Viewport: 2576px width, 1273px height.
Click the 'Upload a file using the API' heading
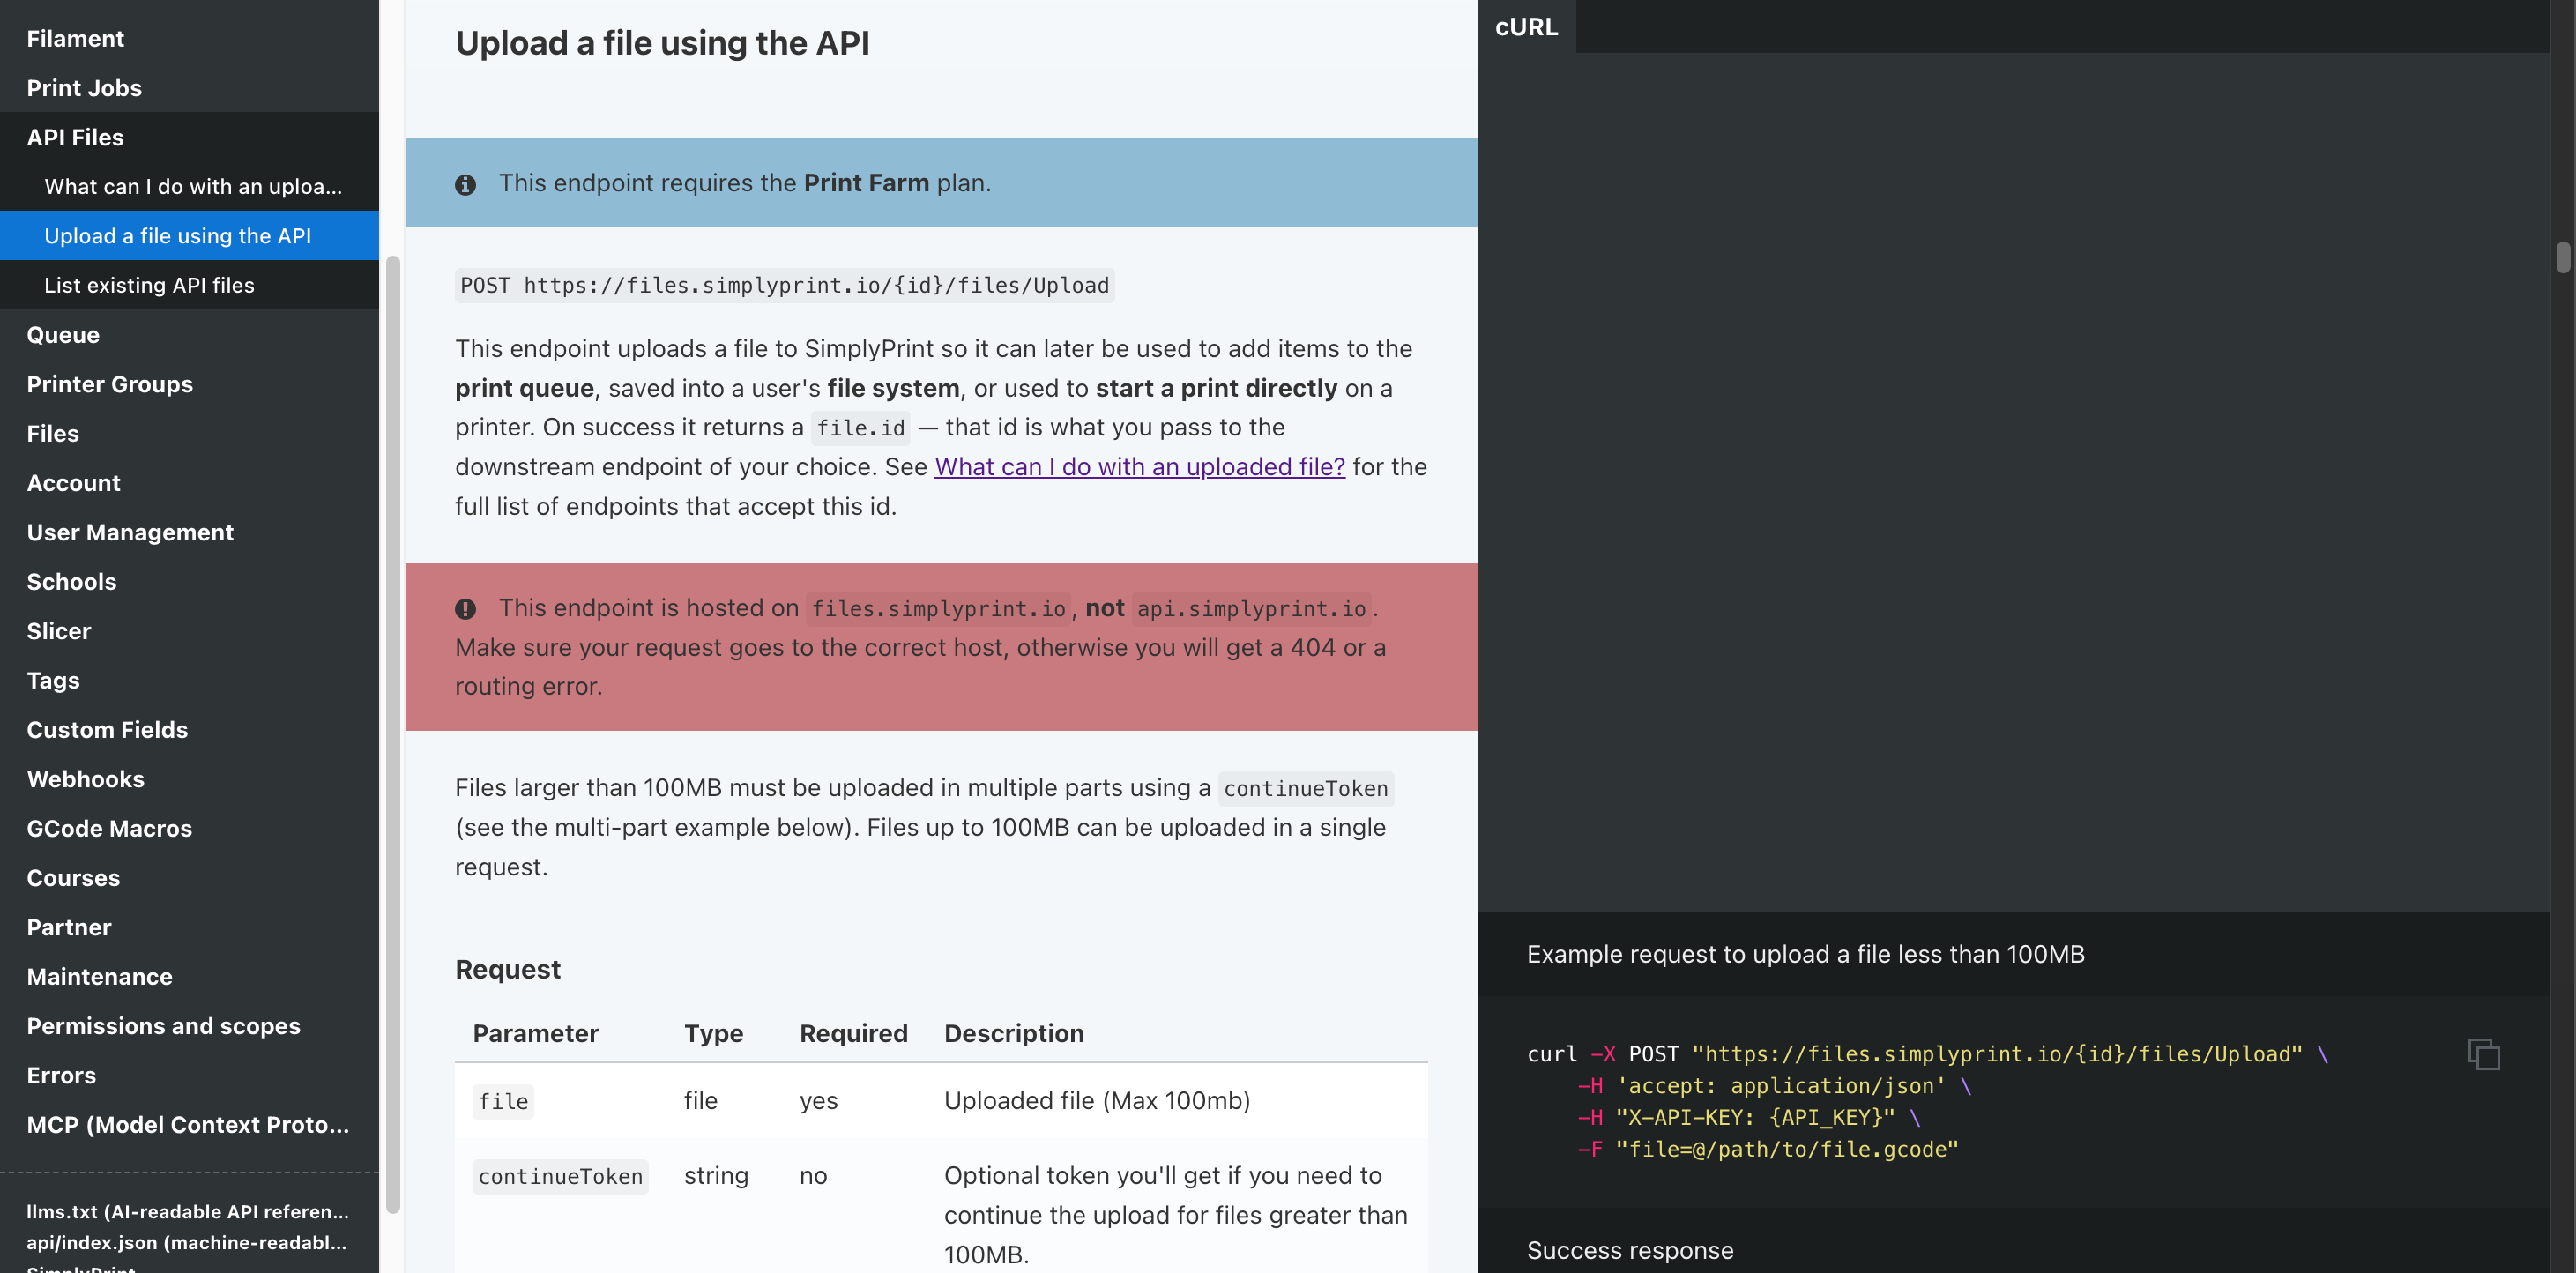coord(662,43)
